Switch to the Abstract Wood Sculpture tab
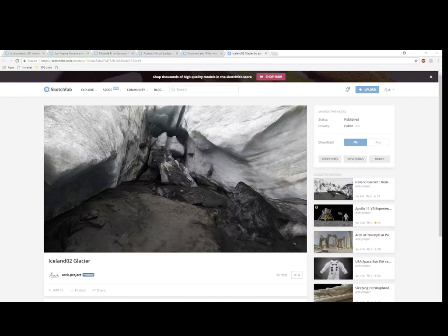Viewport: 448px width, 336px height. [x=158, y=53]
